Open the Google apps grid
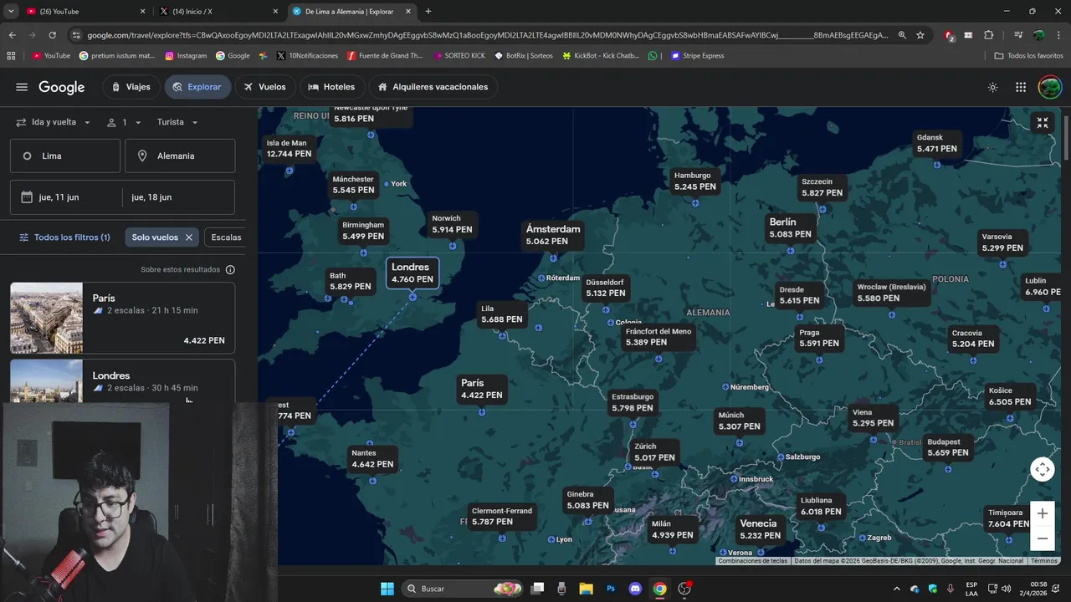Image resolution: width=1071 pixels, height=602 pixels. pyautogui.click(x=1021, y=87)
